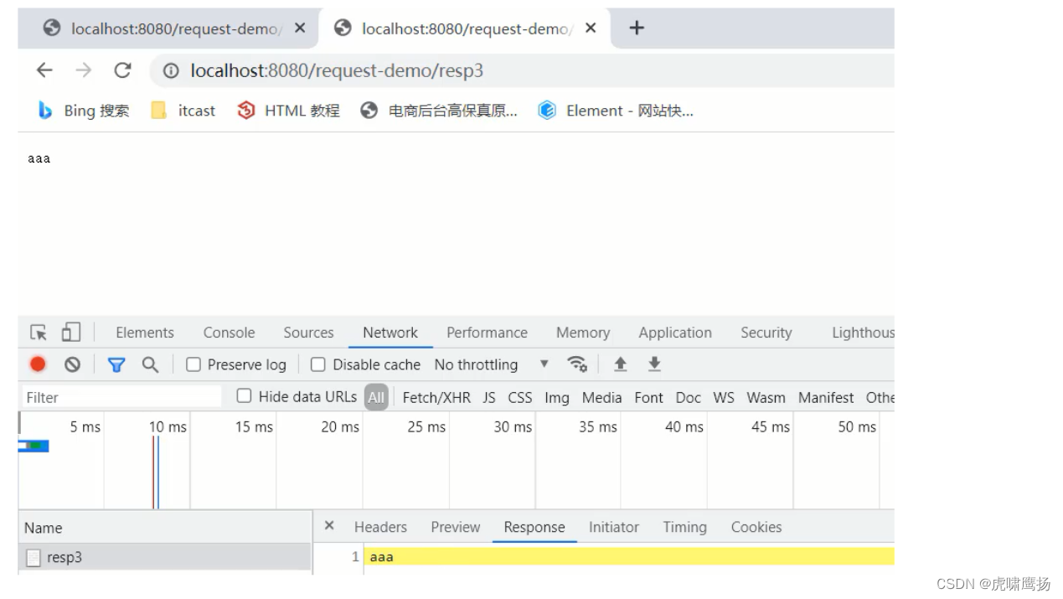Enable Hide data URLs filtering
The height and width of the screenshot is (599, 1063).
[x=244, y=396]
